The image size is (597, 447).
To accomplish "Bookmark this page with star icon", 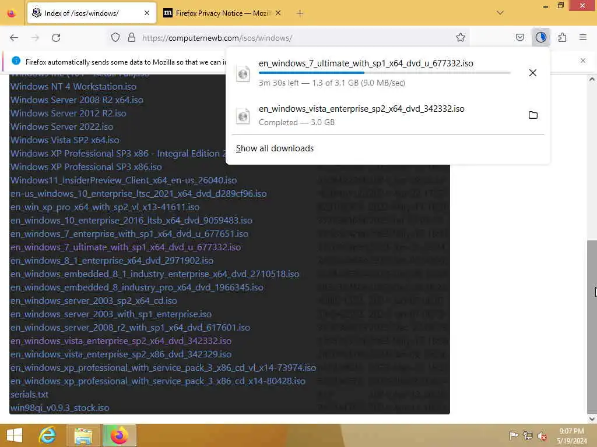I will [x=461, y=37].
